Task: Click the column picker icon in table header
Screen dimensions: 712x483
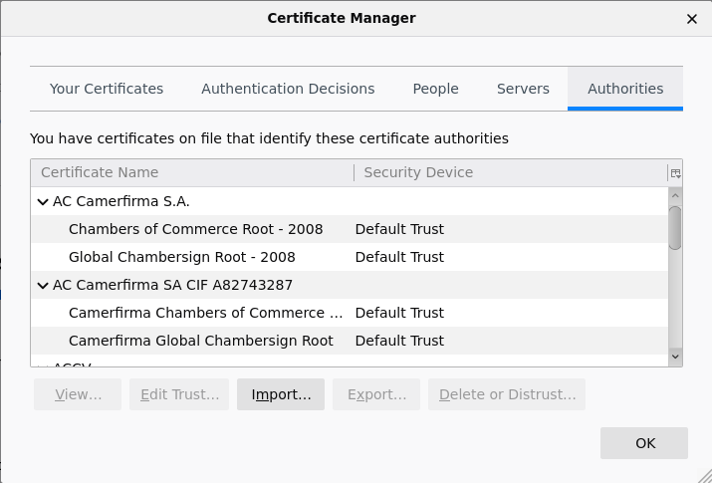Action: point(675,173)
